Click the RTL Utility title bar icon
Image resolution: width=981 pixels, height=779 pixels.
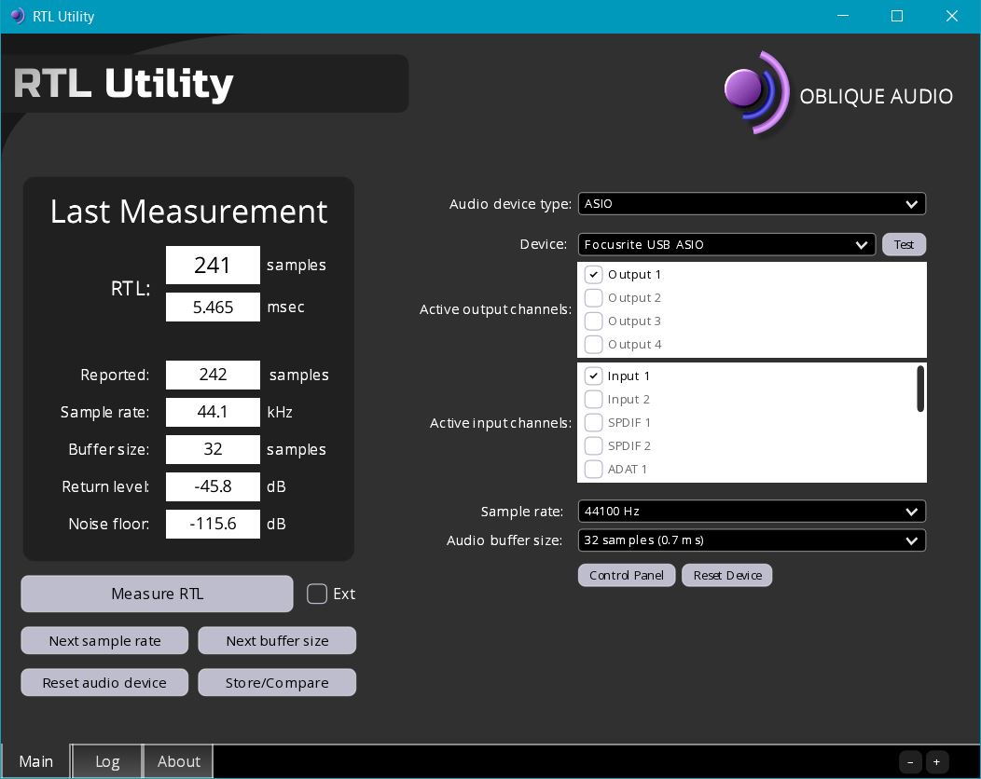click(17, 16)
